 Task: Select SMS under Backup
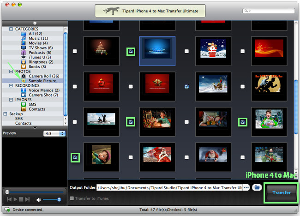point(19,119)
